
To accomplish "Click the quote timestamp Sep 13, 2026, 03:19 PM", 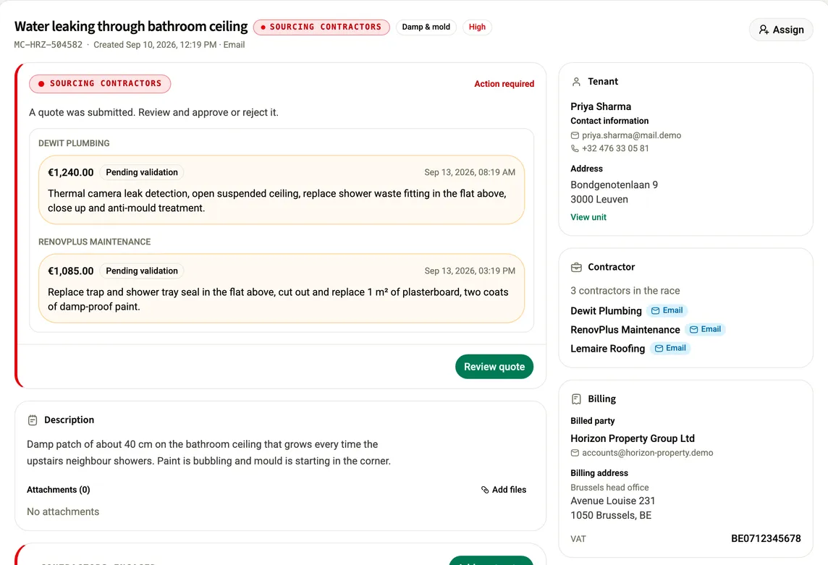I will [470, 271].
